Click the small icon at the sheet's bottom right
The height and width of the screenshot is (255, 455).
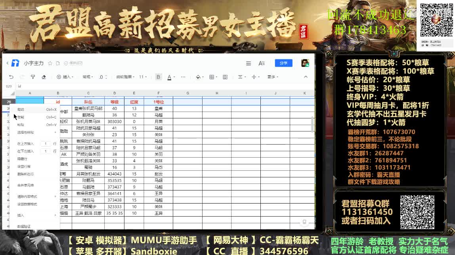click(x=304, y=222)
